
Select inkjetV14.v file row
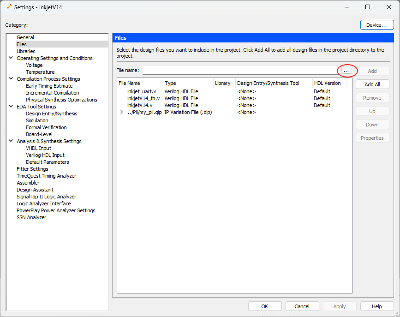click(x=232, y=105)
